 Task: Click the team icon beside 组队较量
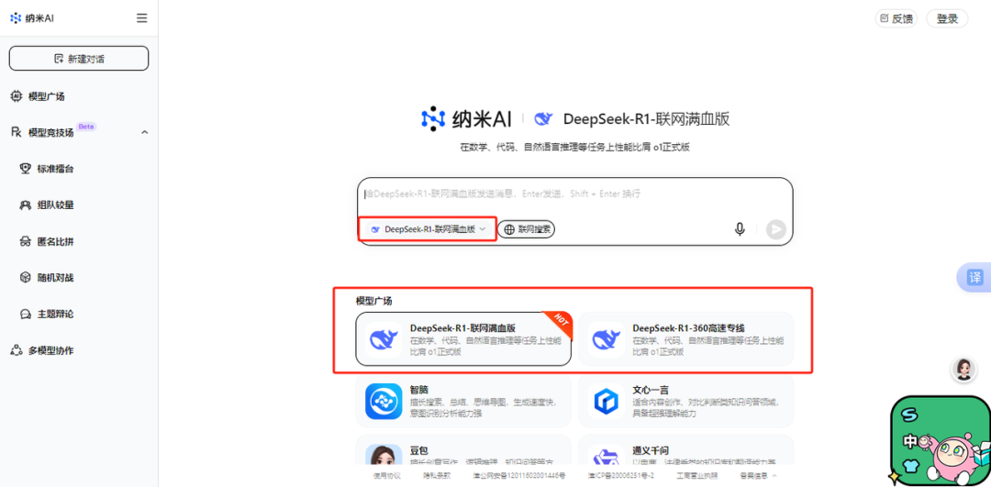26,205
